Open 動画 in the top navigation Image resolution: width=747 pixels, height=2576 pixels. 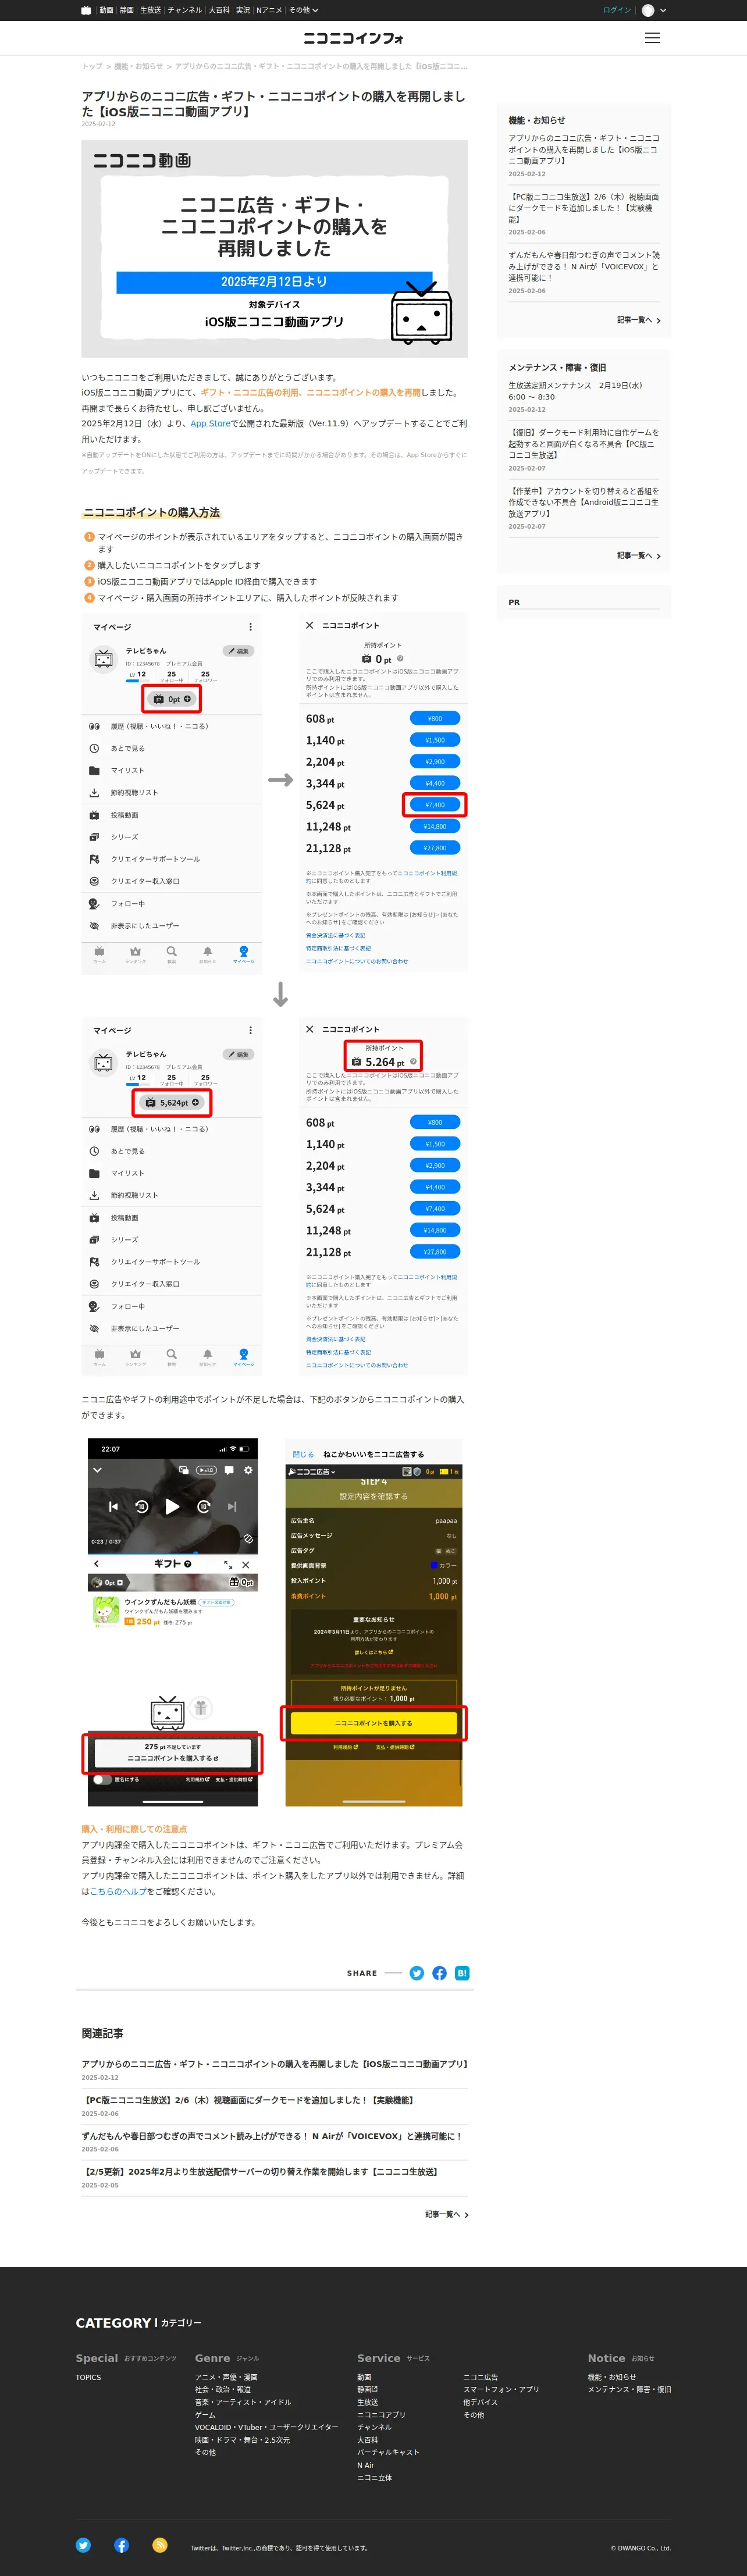tap(106, 10)
